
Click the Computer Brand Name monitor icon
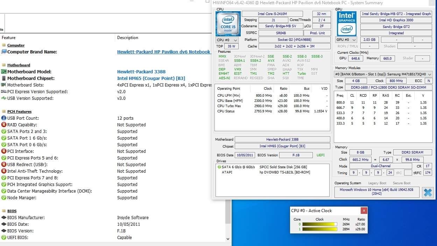pos(4,52)
